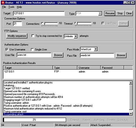Viewport: 136px width, 128px height.
Task: Click the log scrollbar down arrow
Action: click(131, 114)
